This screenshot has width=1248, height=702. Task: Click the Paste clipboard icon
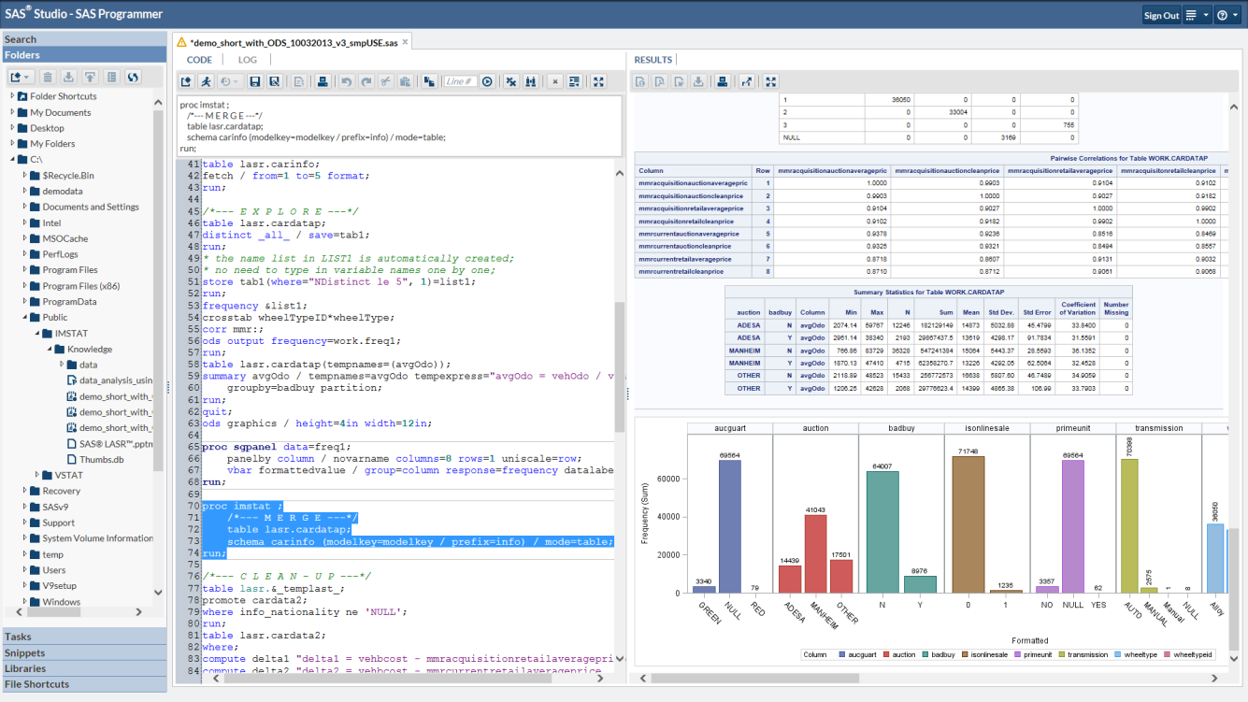click(x=404, y=81)
